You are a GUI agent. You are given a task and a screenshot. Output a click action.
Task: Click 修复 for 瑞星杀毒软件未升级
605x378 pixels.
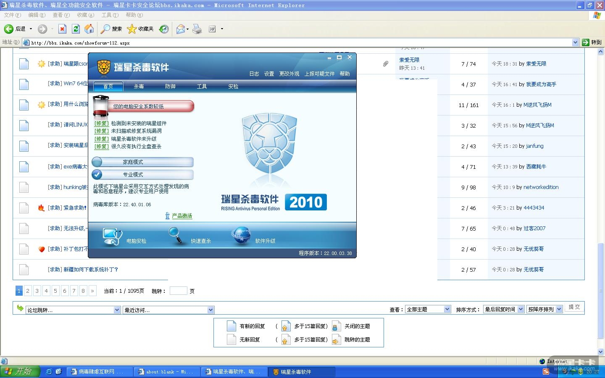click(102, 139)
